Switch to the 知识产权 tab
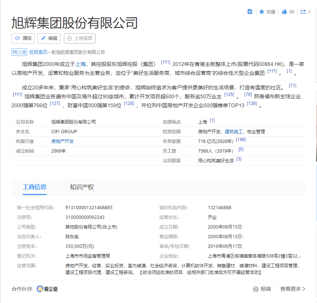The height and width of the screenshot is (303, 317). [82, 187]
